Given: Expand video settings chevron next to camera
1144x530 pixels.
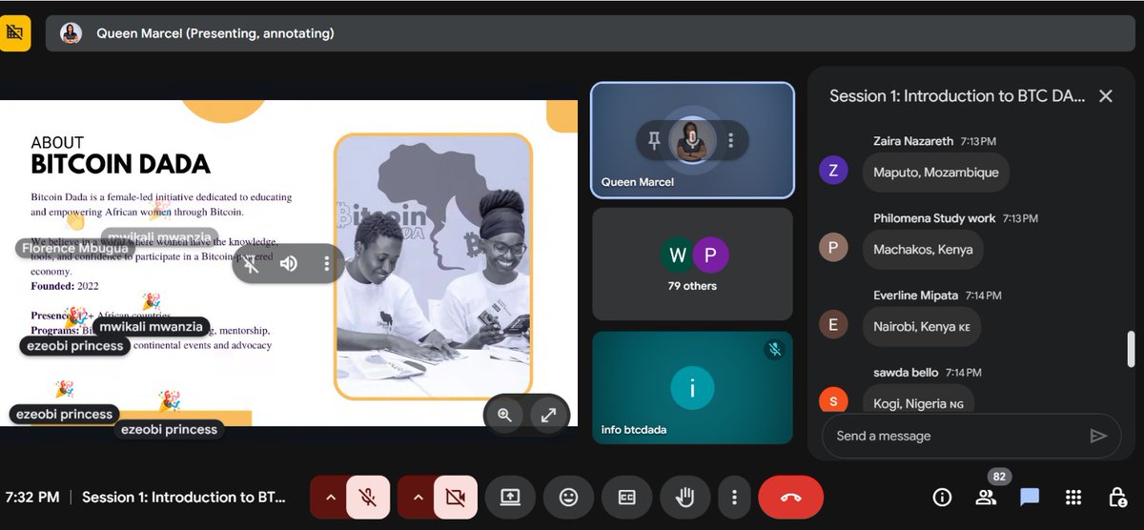Looking at the screenshot, I should 418,497.
